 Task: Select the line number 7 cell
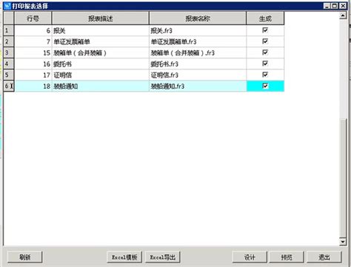coord(33,41)
